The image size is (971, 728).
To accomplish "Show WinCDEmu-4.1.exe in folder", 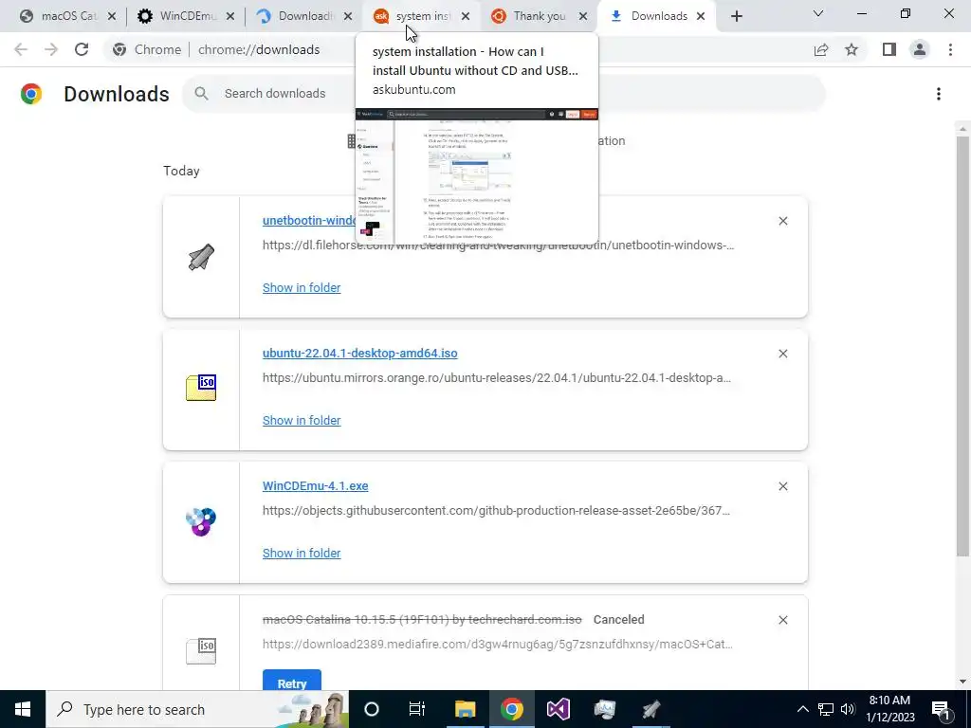I will [x=302, y=553].
